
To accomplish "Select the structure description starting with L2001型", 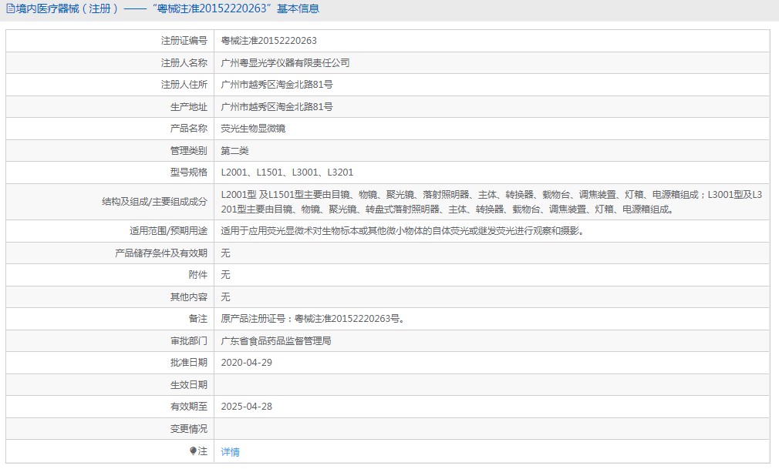I will 491,202.
